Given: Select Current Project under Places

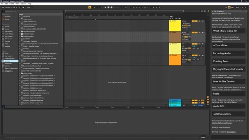Looking at the screenshot, I should point(9,59).
